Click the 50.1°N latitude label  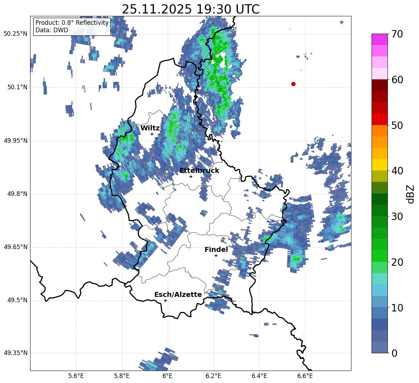click(17, 88)
